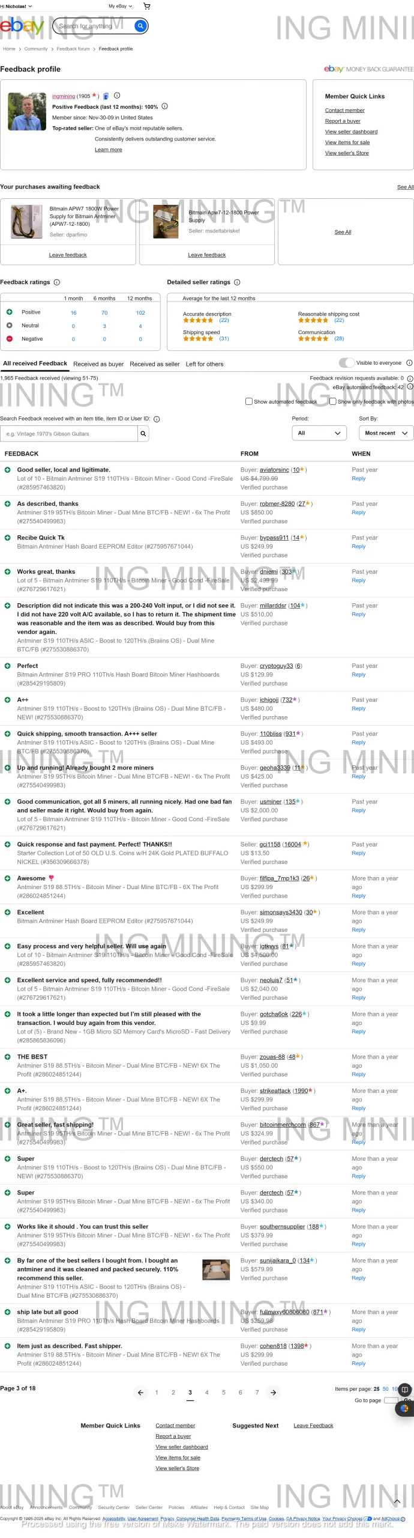Click See All in purchases header
The image size is (414, 1538).
[x=406, y=187]
